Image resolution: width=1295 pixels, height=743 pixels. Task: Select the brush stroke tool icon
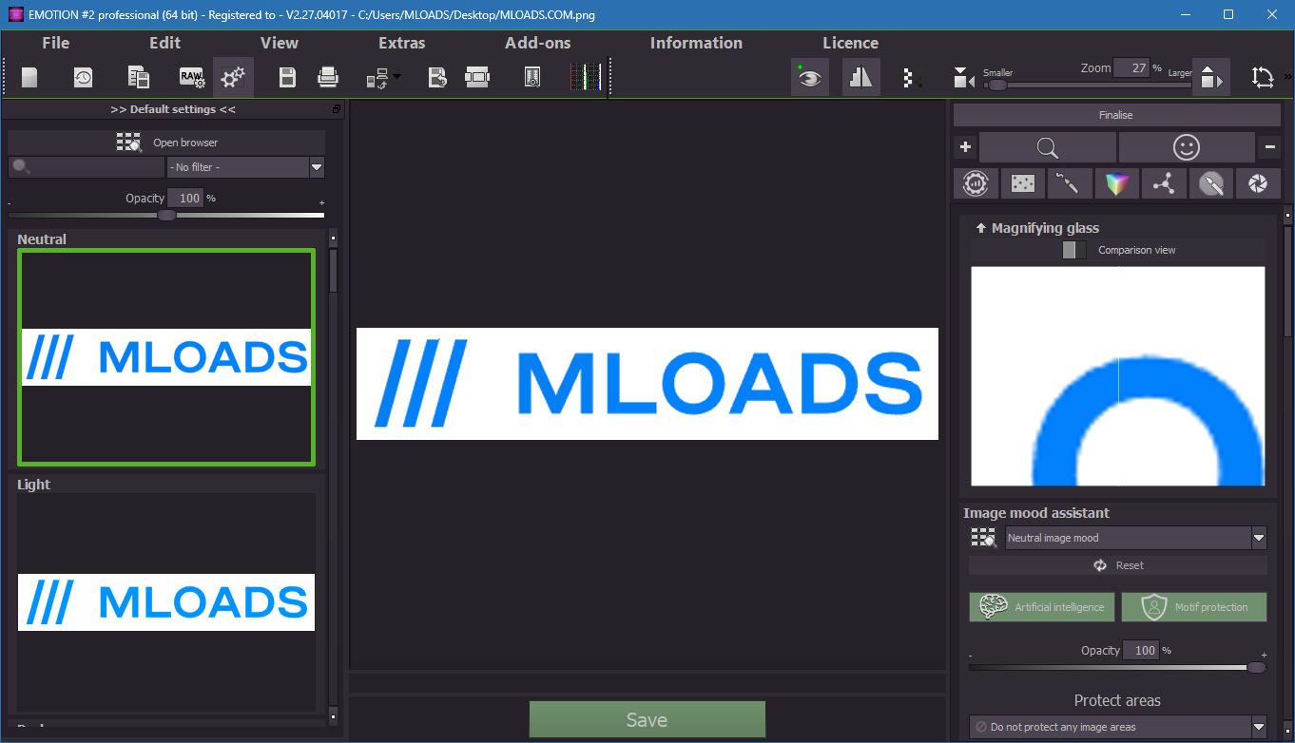[1070, 183]
